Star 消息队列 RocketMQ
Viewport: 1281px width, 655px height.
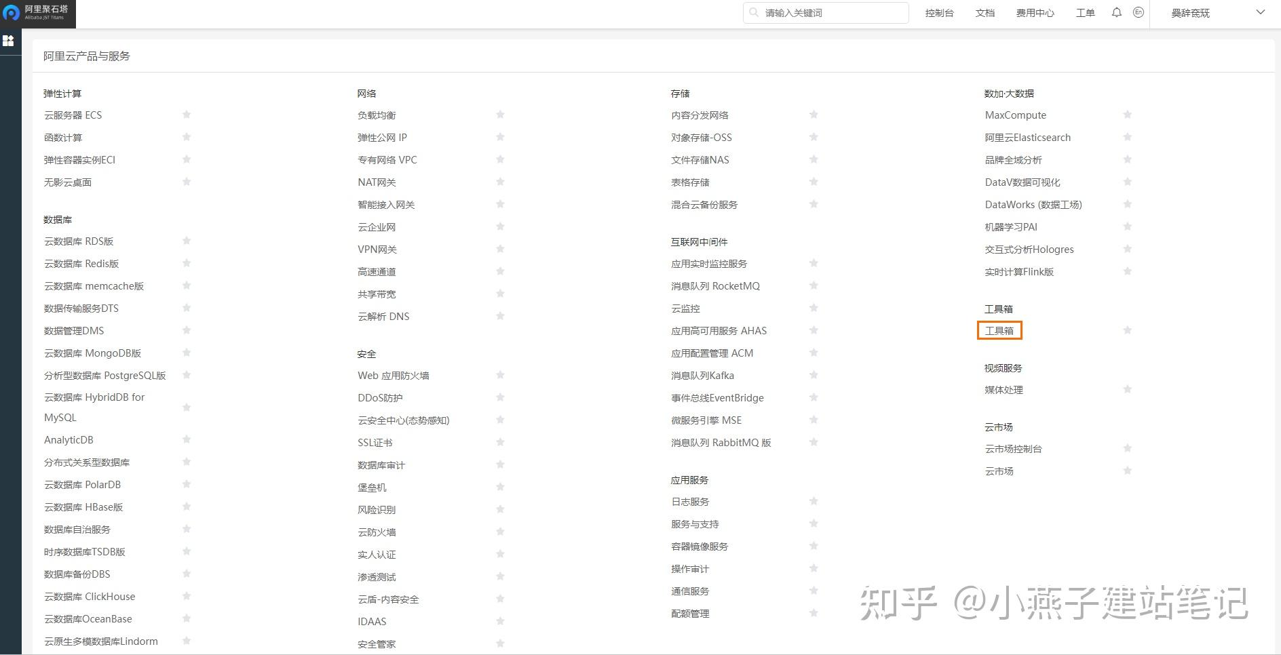pyautogui.click(x=814, y=285)
